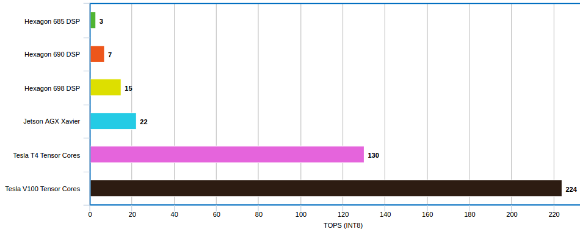The width and height of the screenshot is (580, 232).
Task: Click the x-axis tick label 160
Action: click(x=427, y=214)
